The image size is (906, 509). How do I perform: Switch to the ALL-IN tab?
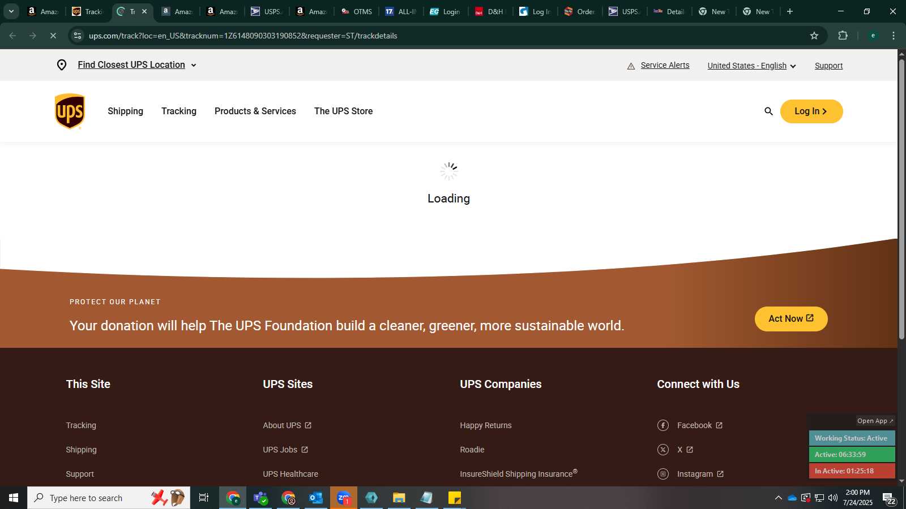pos(401,11)
